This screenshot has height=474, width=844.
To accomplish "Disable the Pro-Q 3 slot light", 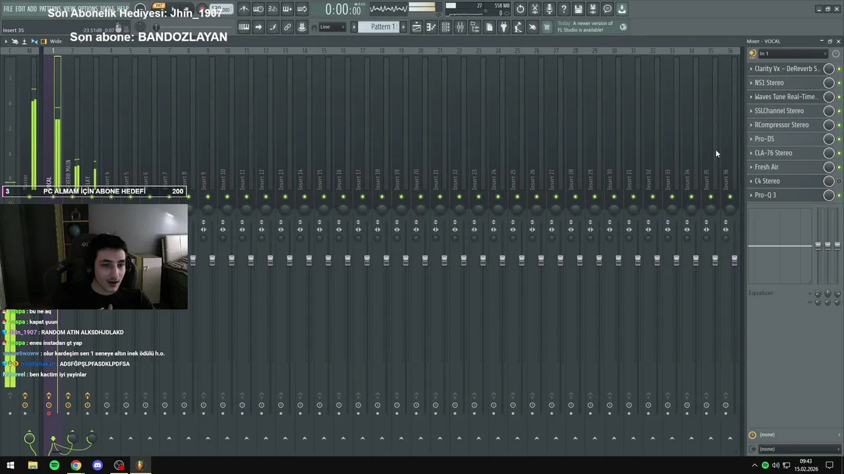I will click(839, 196).
